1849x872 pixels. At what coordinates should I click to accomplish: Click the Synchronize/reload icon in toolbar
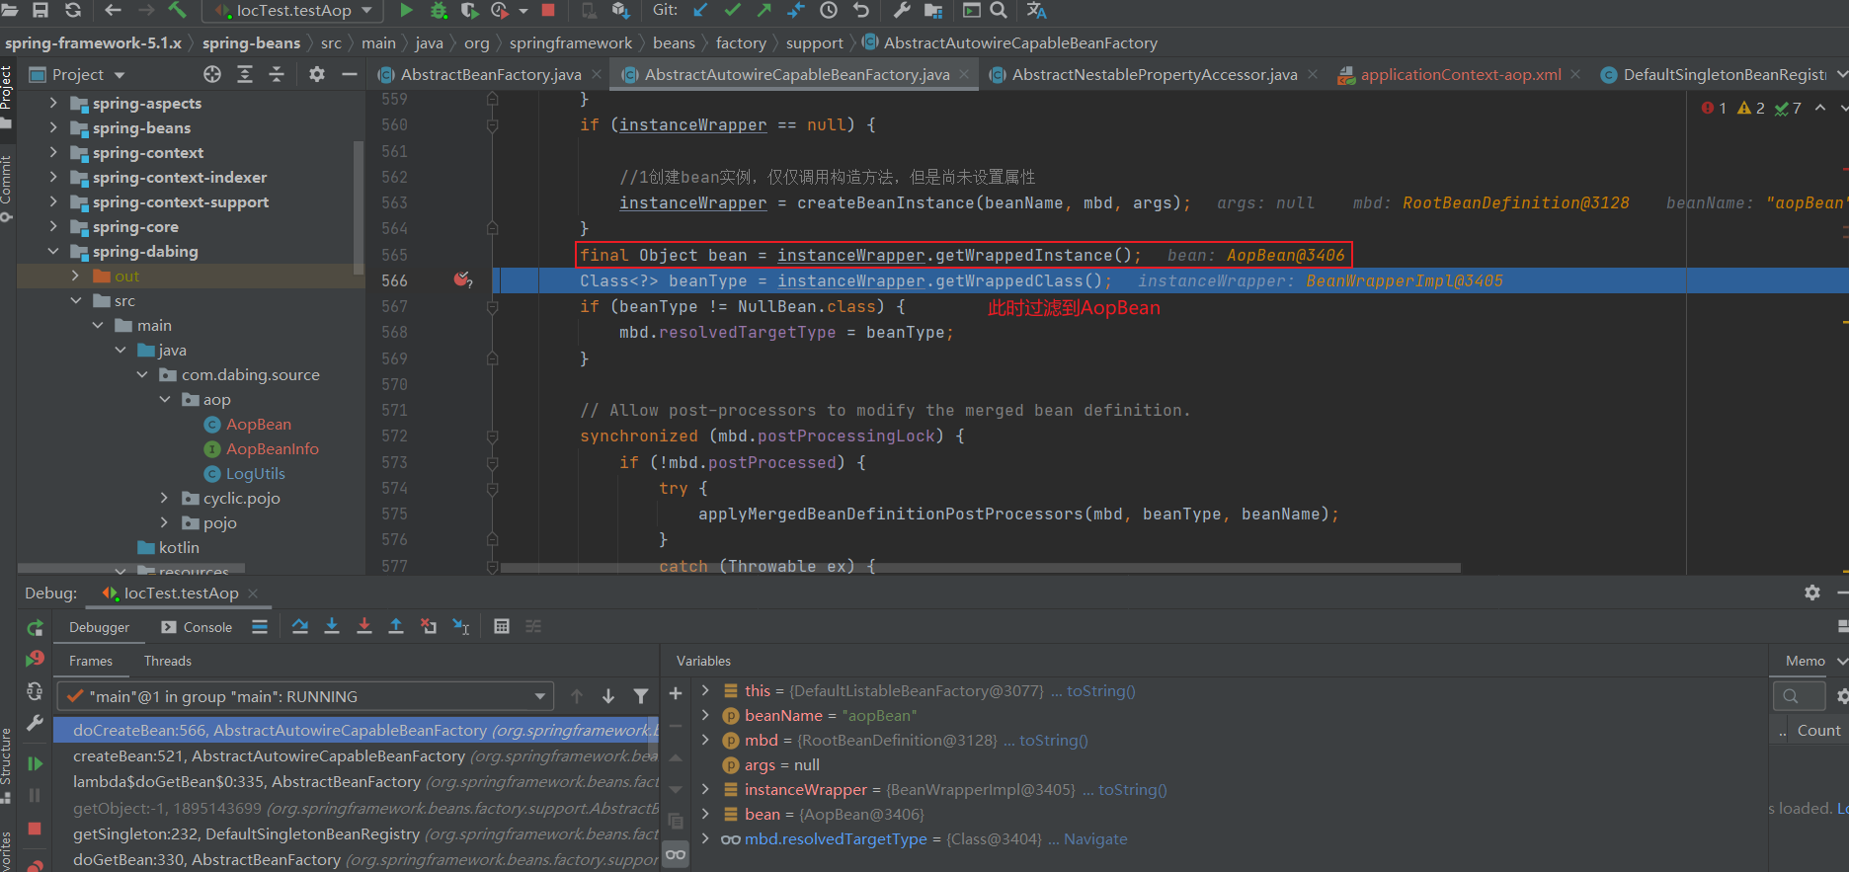pyautogui.click(x=73, y=10)
